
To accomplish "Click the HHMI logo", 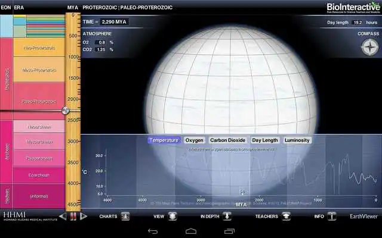I will pos(30,216).
